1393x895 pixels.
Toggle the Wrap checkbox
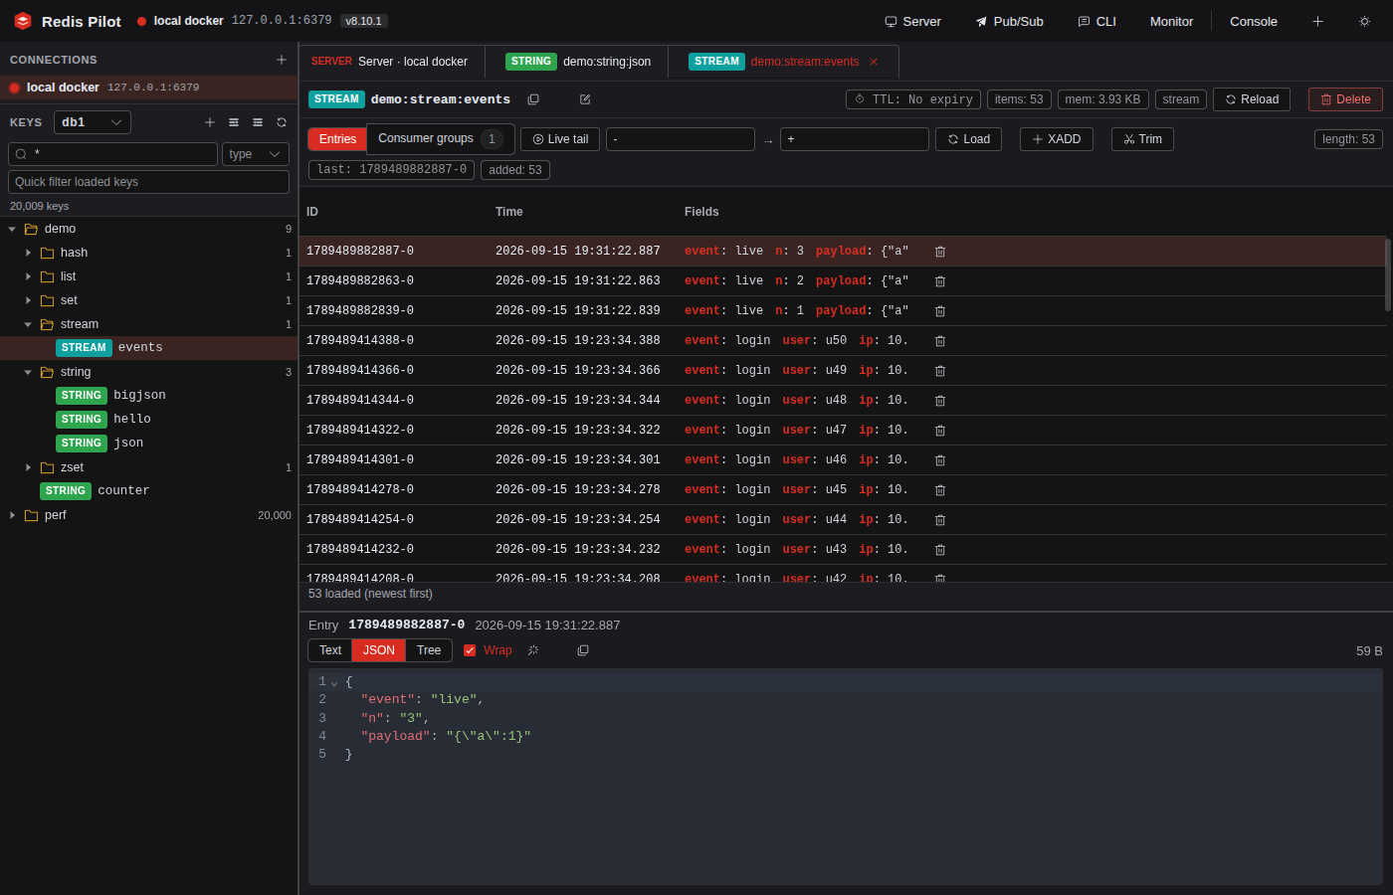coord(470,650)
